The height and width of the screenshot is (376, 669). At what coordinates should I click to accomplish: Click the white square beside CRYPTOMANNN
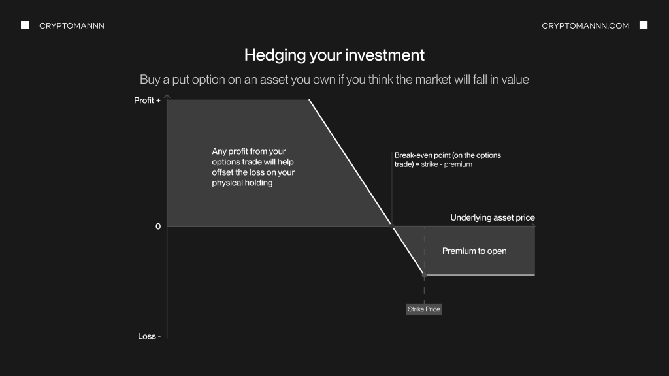click(25, 25)
